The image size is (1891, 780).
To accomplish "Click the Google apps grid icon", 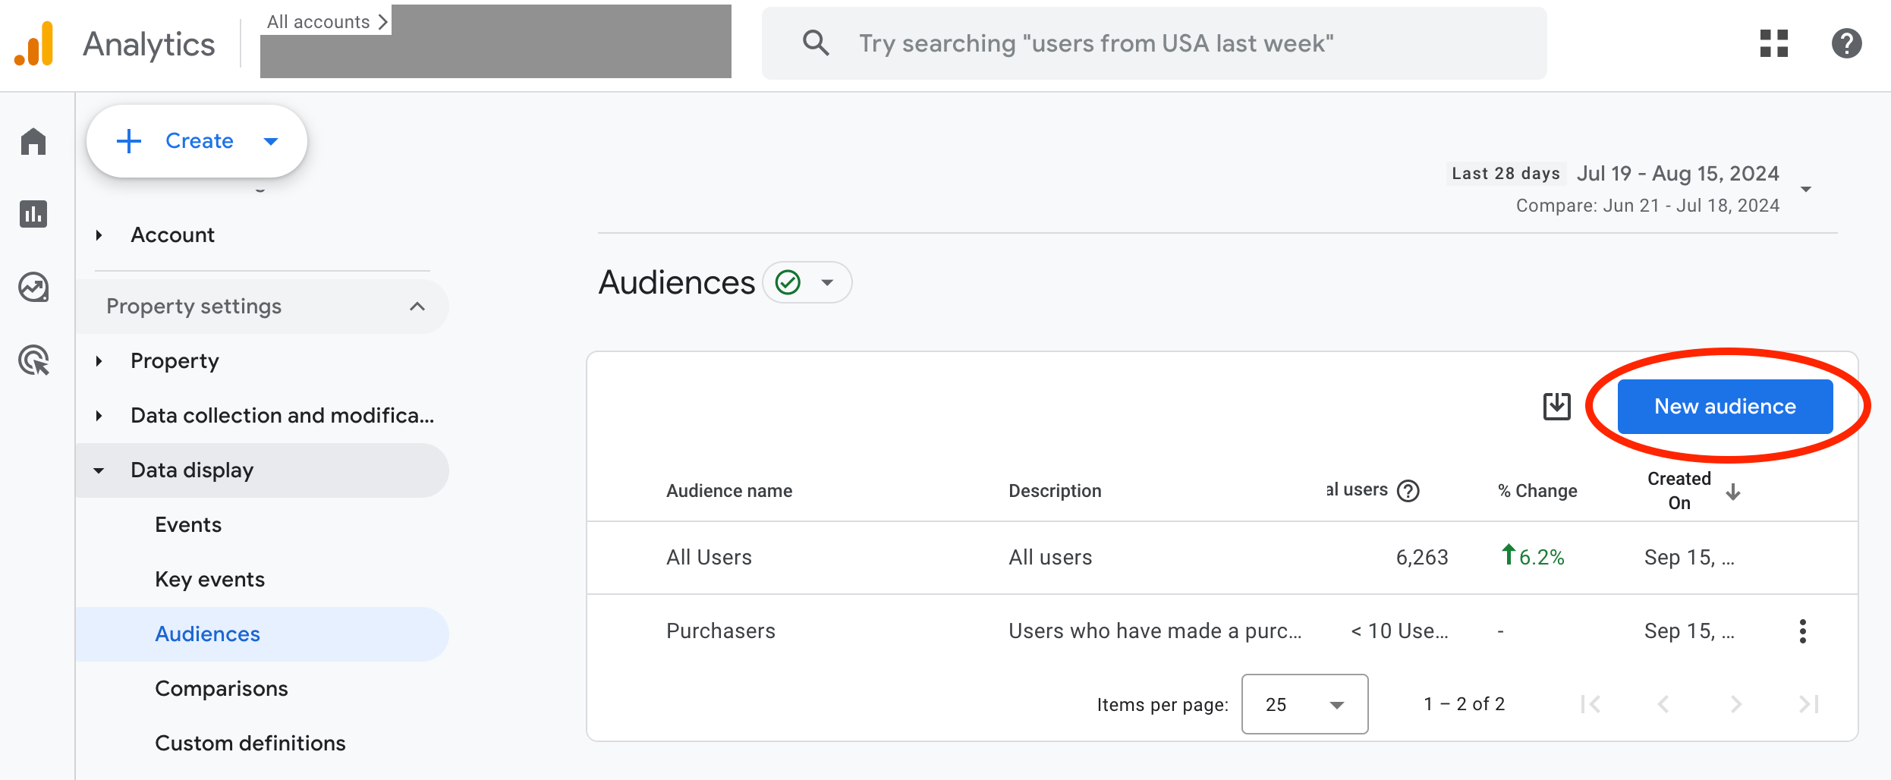I will (x=1773, y=43).
